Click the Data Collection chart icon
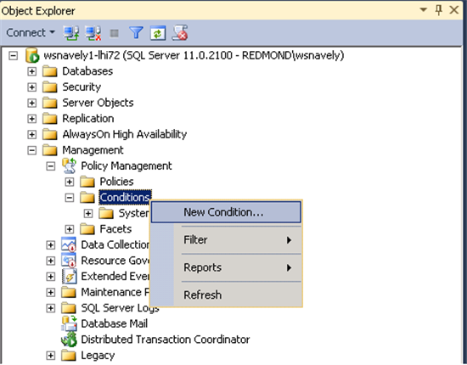 coord(69,244)
